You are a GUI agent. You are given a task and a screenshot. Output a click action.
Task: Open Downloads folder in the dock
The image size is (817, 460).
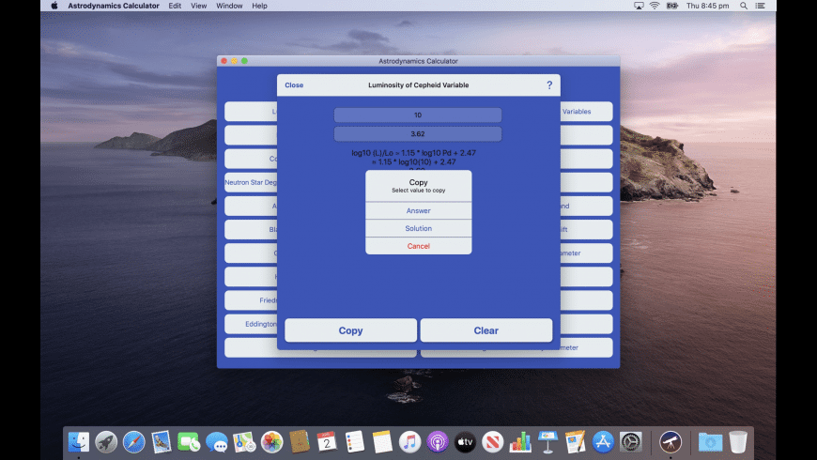point(710,442)
